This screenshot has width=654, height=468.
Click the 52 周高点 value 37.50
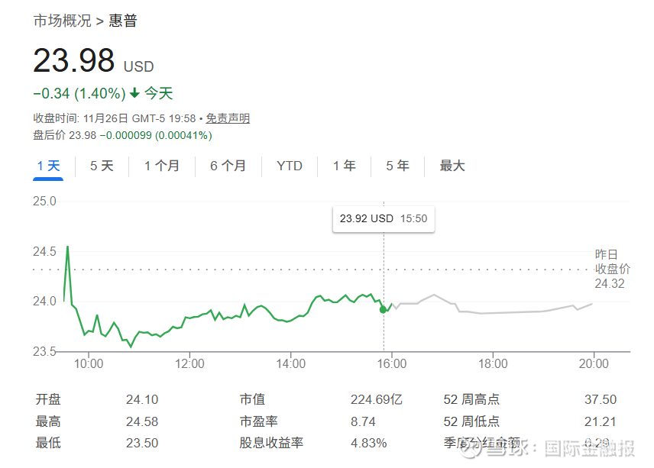600,399
